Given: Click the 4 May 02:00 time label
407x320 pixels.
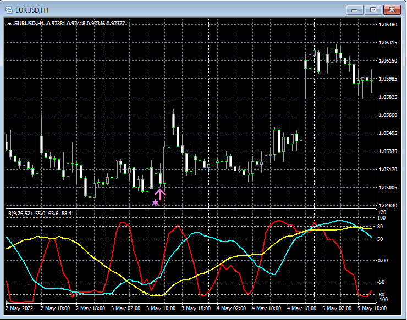Looking at the screenshot, I should (231, 308).
